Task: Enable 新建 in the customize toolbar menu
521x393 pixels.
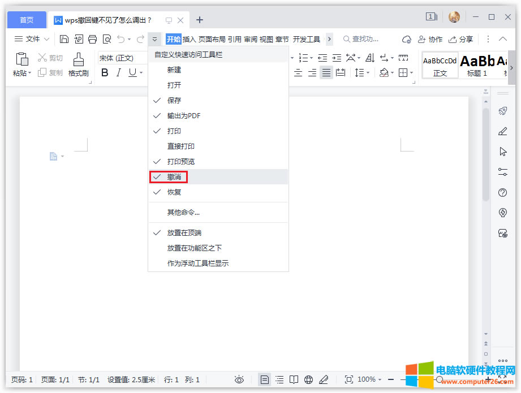Action: (x=174, y=70)
